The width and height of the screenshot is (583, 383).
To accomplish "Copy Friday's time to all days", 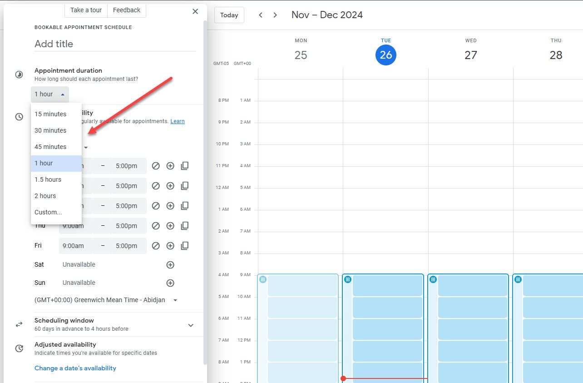I will pos(185,246).
